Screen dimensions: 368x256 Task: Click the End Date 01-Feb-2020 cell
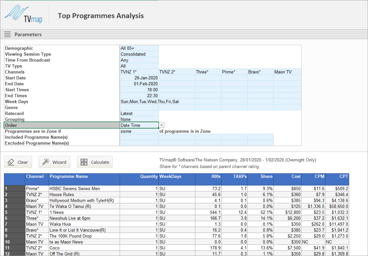click(x=139, y=84)
